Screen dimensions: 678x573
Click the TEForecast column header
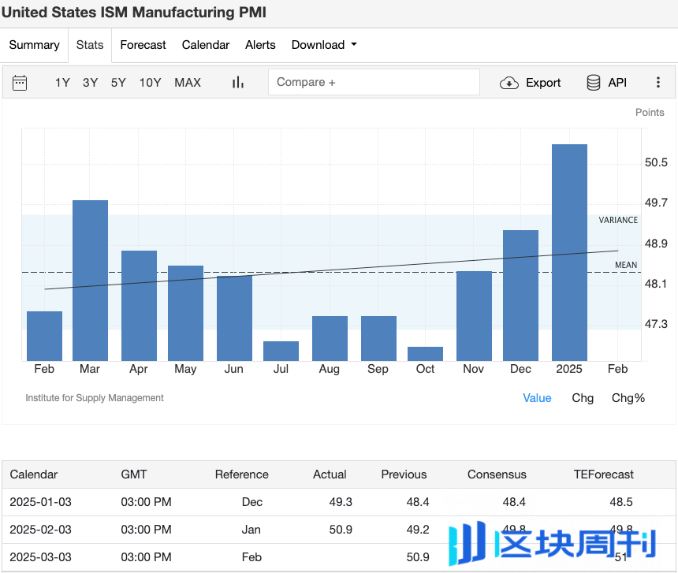(x=604, y=474)
